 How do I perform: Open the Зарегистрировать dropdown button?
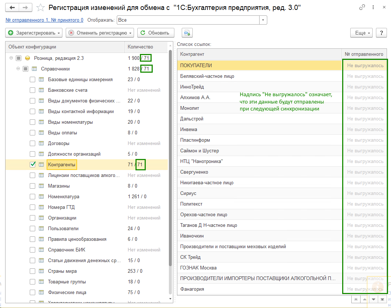pyautogui.click(x=34, y=33)
